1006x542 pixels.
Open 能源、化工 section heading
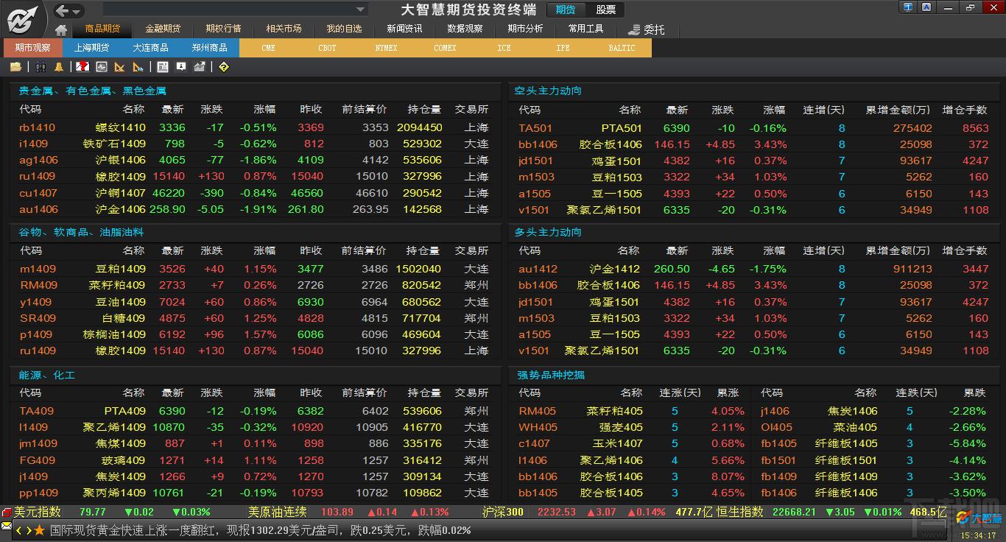pos(47,375)
